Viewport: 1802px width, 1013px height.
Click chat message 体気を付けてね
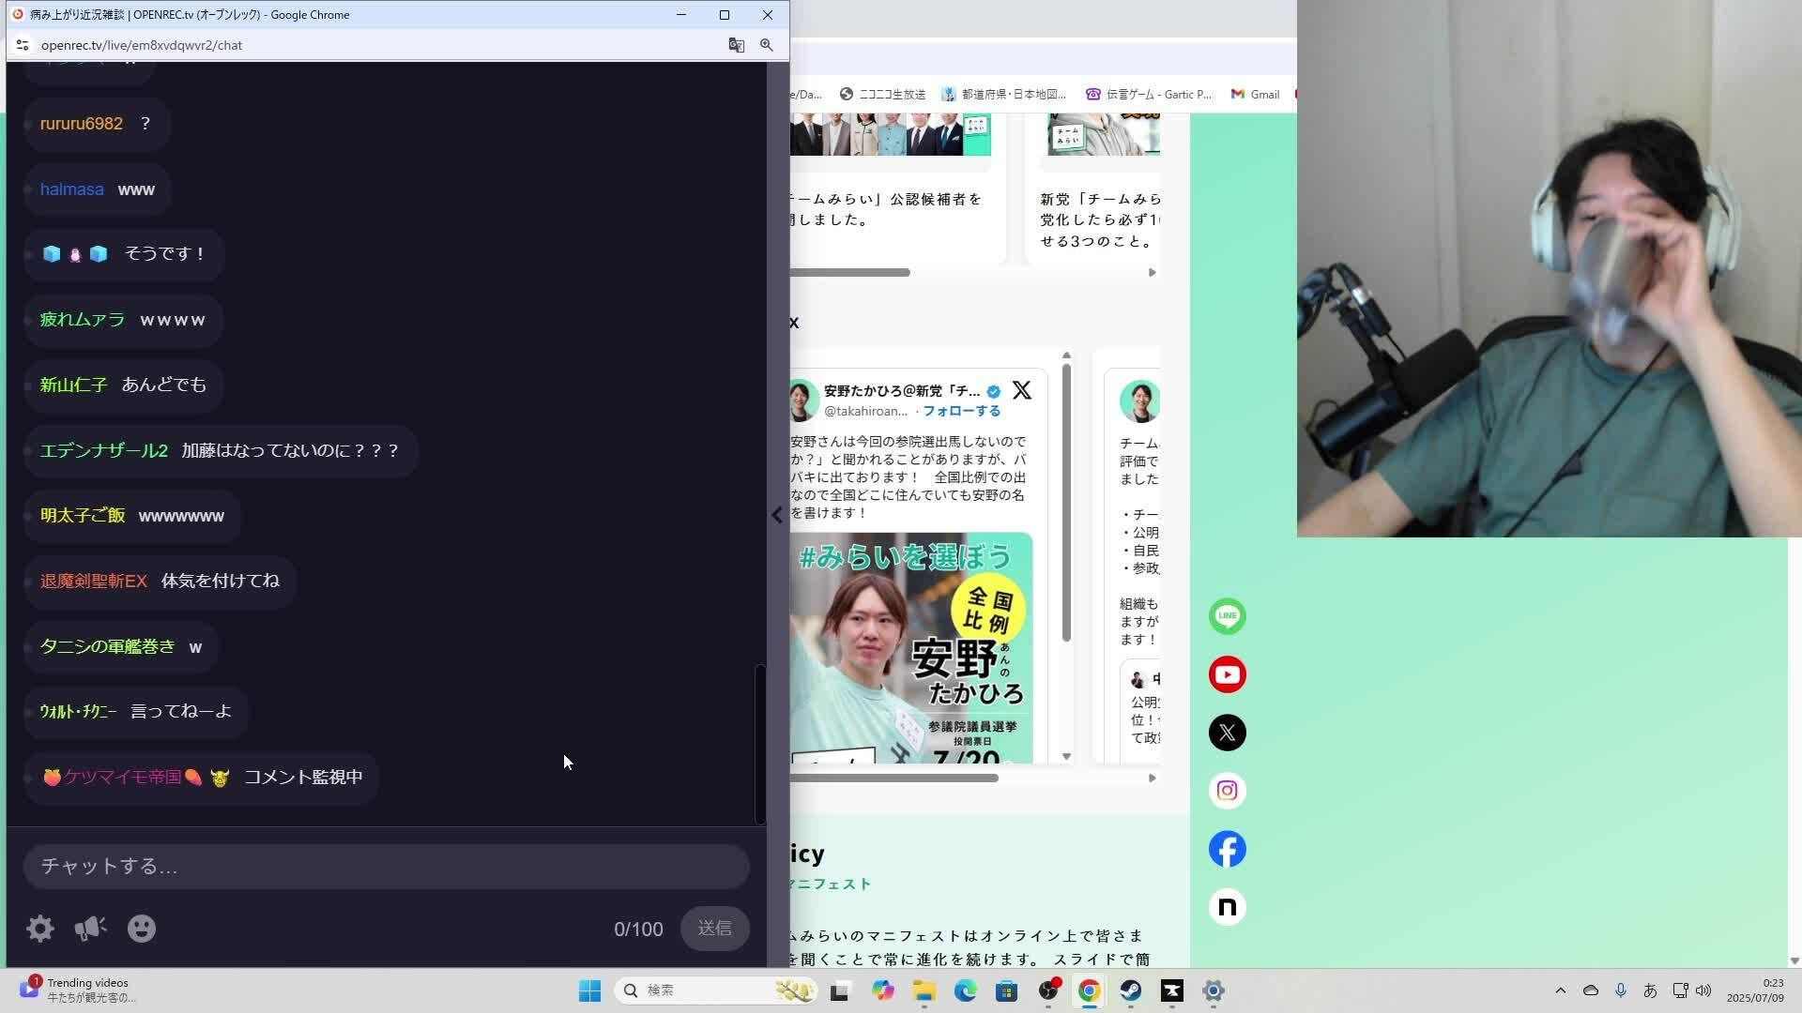[x=221, y=582]
